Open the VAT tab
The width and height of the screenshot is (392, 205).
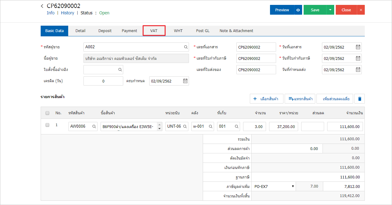tap(154, 31)
